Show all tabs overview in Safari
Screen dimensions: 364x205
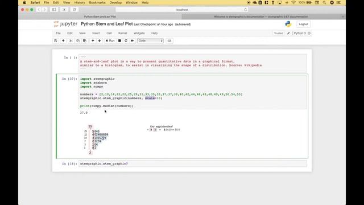point(75,10)
